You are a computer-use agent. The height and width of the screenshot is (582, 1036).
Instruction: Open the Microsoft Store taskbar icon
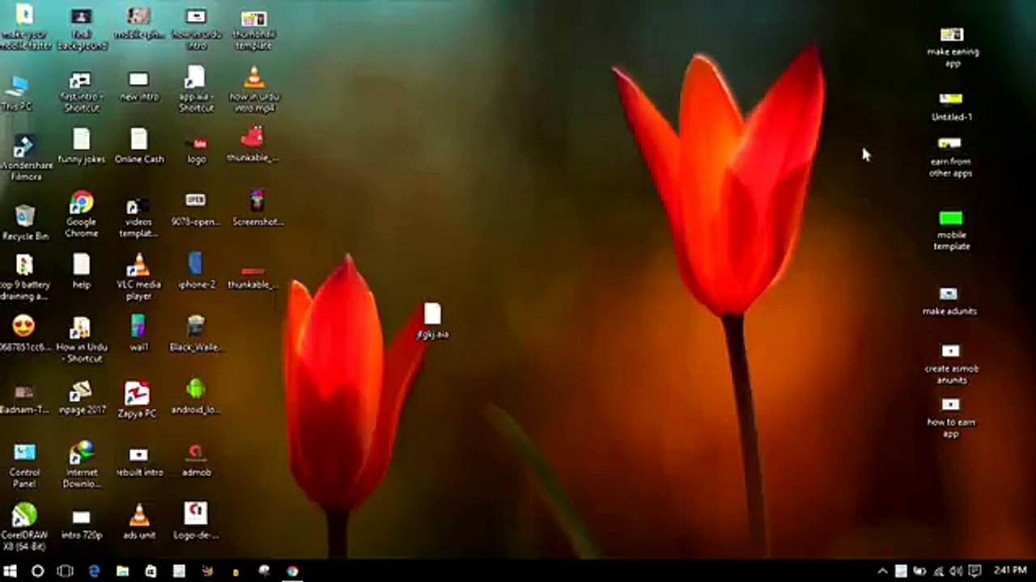(x=151, y=571)
